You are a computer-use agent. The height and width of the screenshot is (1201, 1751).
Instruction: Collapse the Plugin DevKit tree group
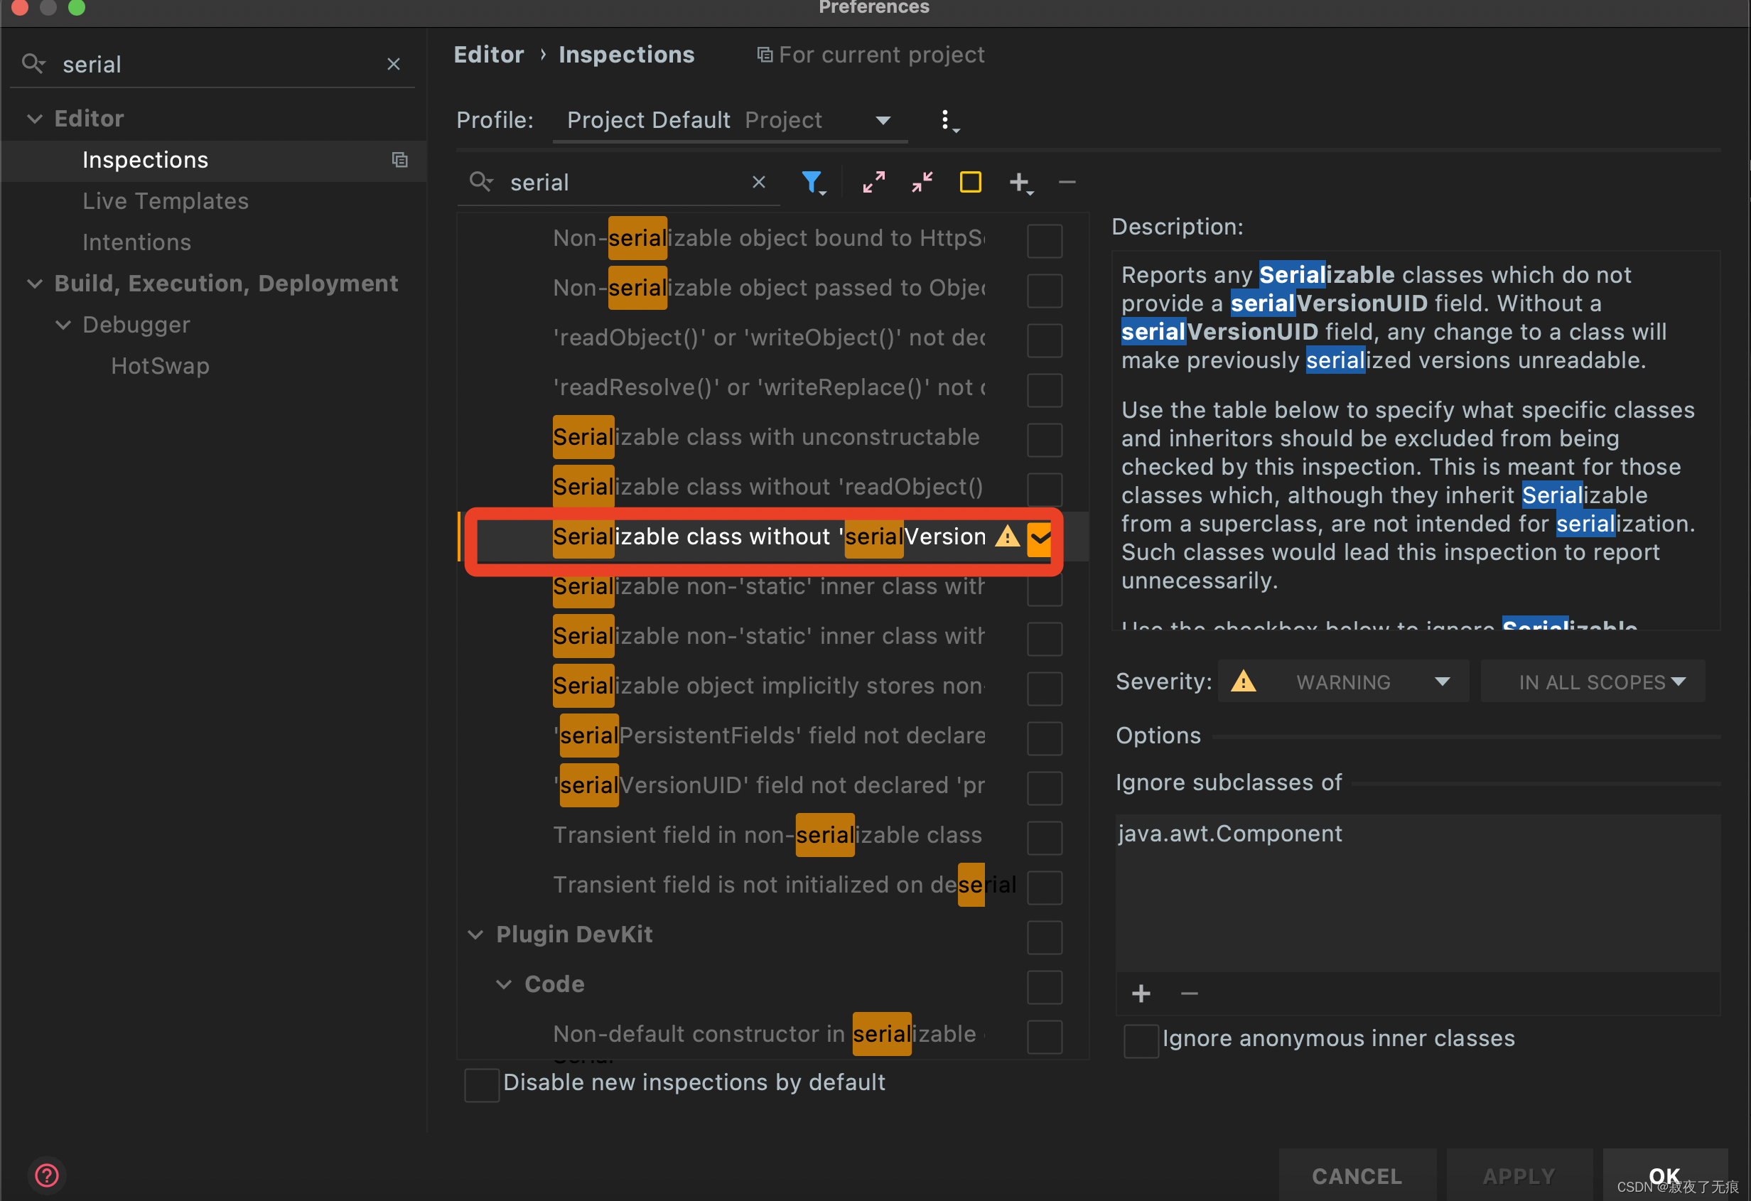475,935
